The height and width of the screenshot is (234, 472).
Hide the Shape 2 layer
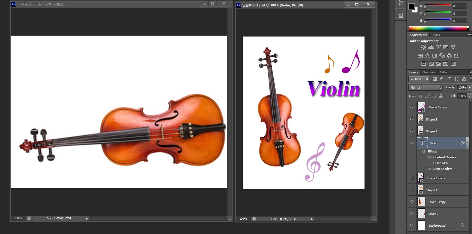412,131
